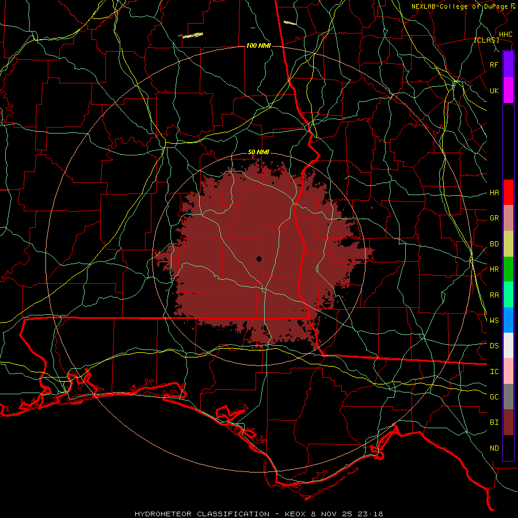518x518 pixels.
Task: Click the ND legend label
Action: (x=494, y=448)
